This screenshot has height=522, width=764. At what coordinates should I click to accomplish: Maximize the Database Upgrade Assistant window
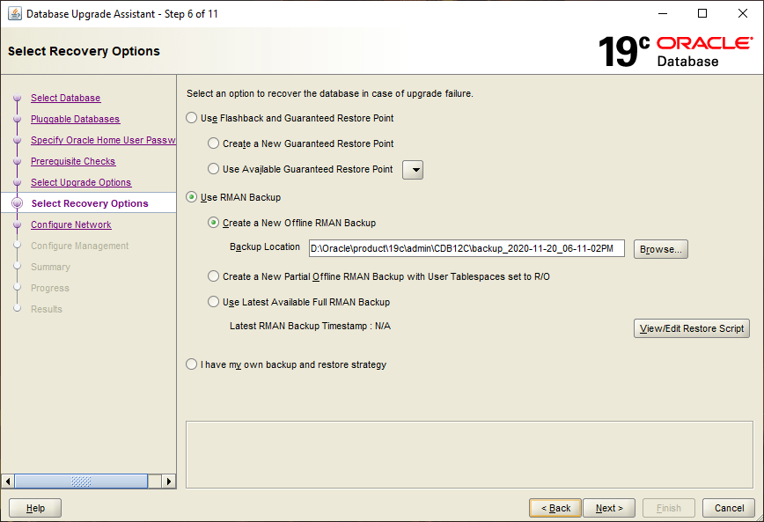[x=702, y=14]
